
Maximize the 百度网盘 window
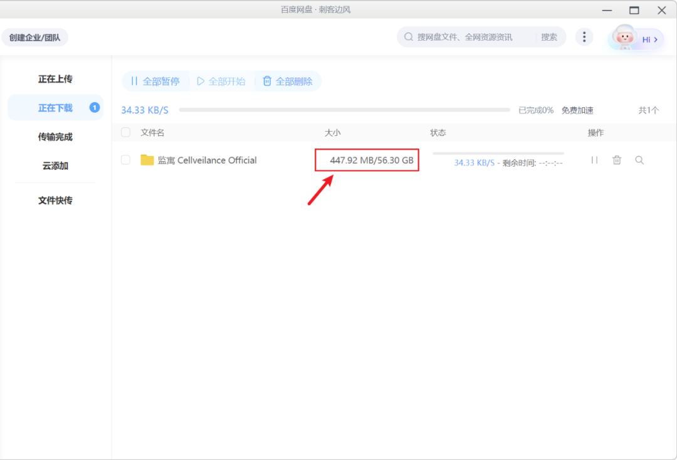point(634,10)
